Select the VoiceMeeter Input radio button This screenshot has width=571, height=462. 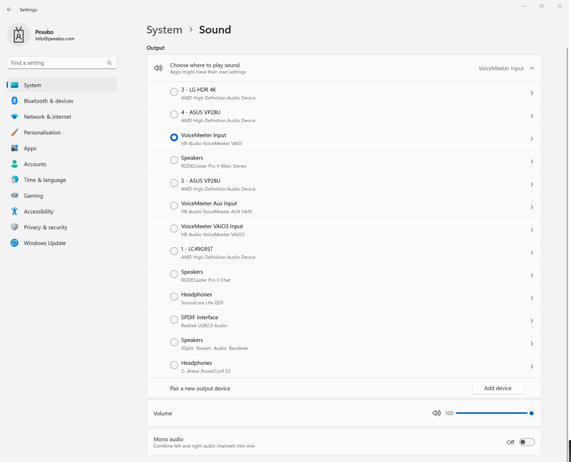[x=174, y=137]
